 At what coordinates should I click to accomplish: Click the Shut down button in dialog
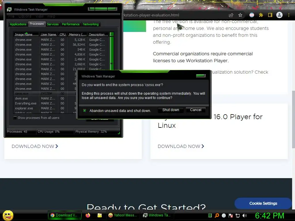click(171, 110)
